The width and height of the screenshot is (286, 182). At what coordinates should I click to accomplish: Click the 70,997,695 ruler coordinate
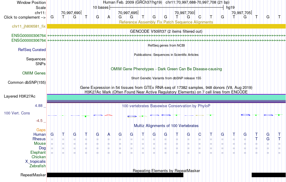(x=128, y=13)
